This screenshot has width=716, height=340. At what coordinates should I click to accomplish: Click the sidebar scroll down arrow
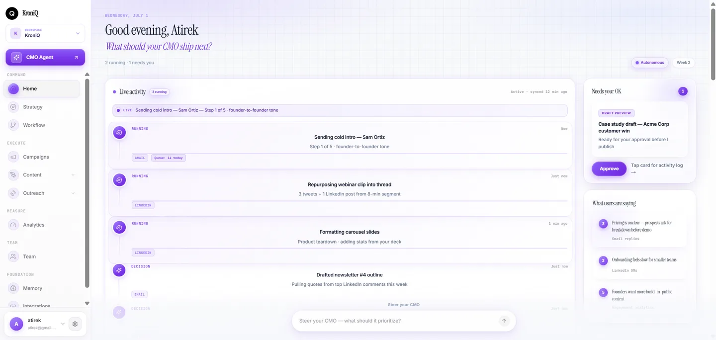click(87, 303)
